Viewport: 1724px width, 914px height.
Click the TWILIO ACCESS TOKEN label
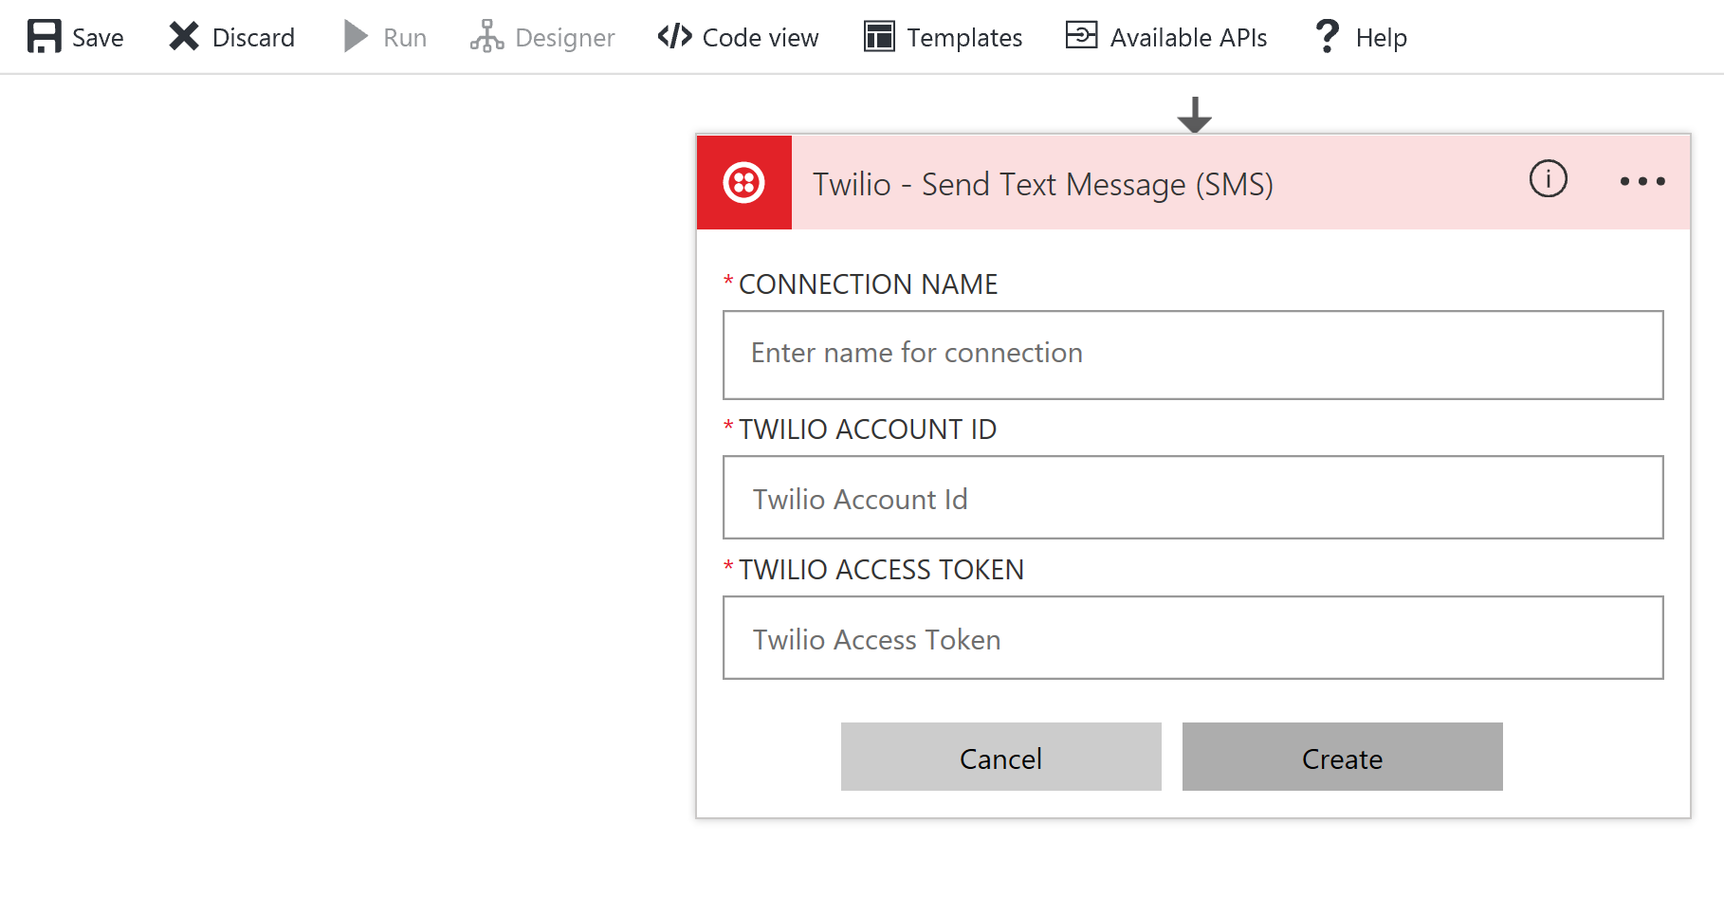(881, 570)
